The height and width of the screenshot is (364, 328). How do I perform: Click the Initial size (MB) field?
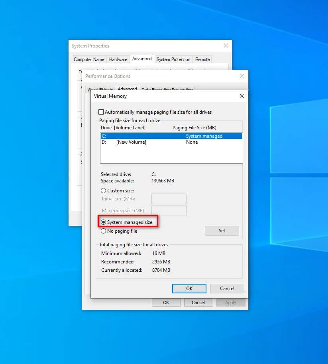(169, 199)
